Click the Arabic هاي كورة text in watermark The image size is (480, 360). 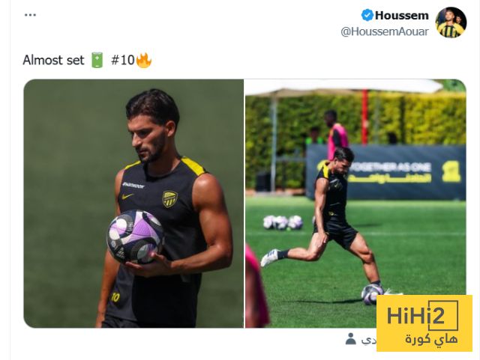432,339
